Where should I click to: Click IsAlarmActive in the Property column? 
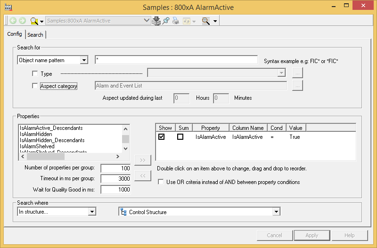click(x=211, y=137)
